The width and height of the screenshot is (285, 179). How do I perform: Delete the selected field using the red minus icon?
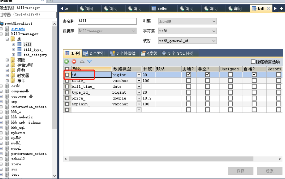click(74, 61)
